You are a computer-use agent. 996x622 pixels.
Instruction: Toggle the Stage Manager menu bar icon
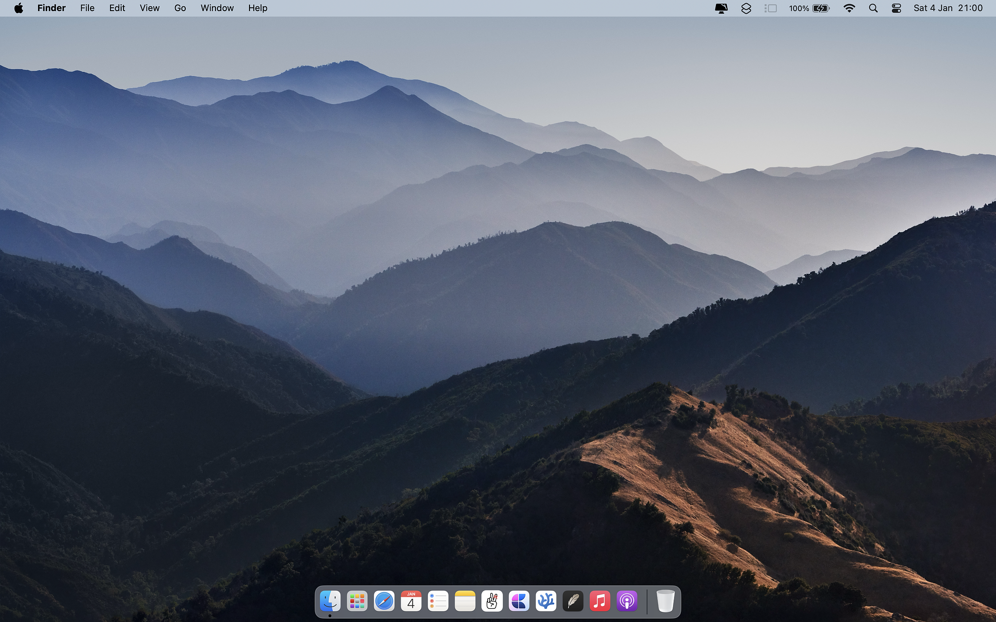[x=770, y=8]
